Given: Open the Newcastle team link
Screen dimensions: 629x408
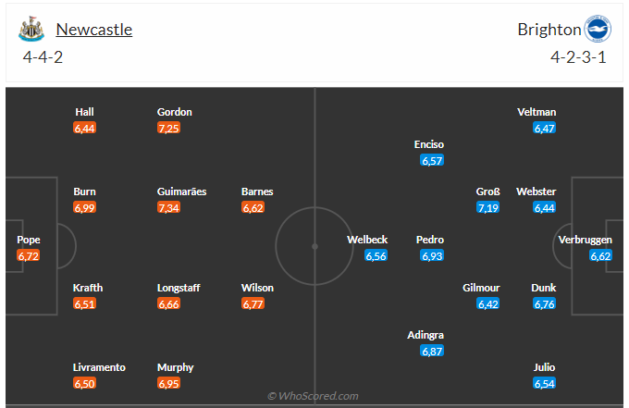Looking at the screenshot, I should [93, 30].
